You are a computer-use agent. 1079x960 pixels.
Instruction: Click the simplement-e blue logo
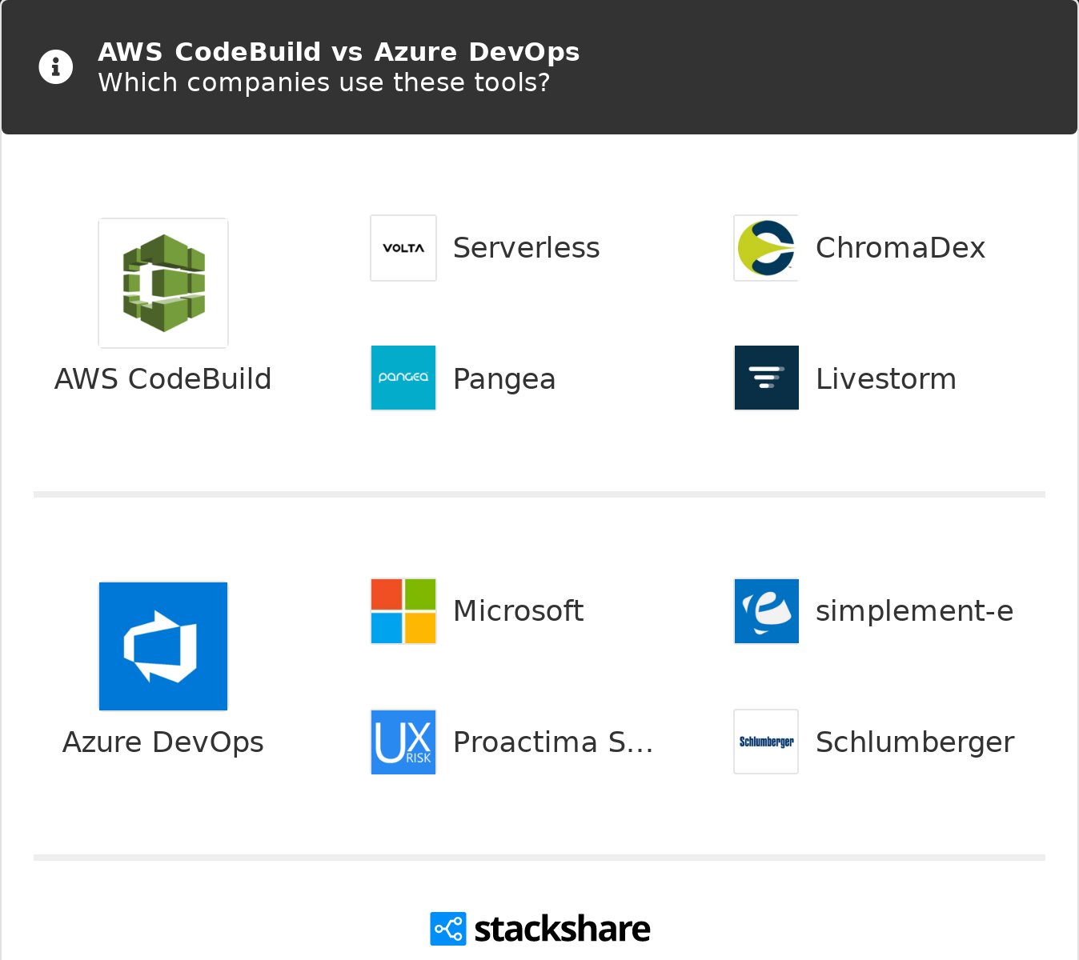(766, 611)
